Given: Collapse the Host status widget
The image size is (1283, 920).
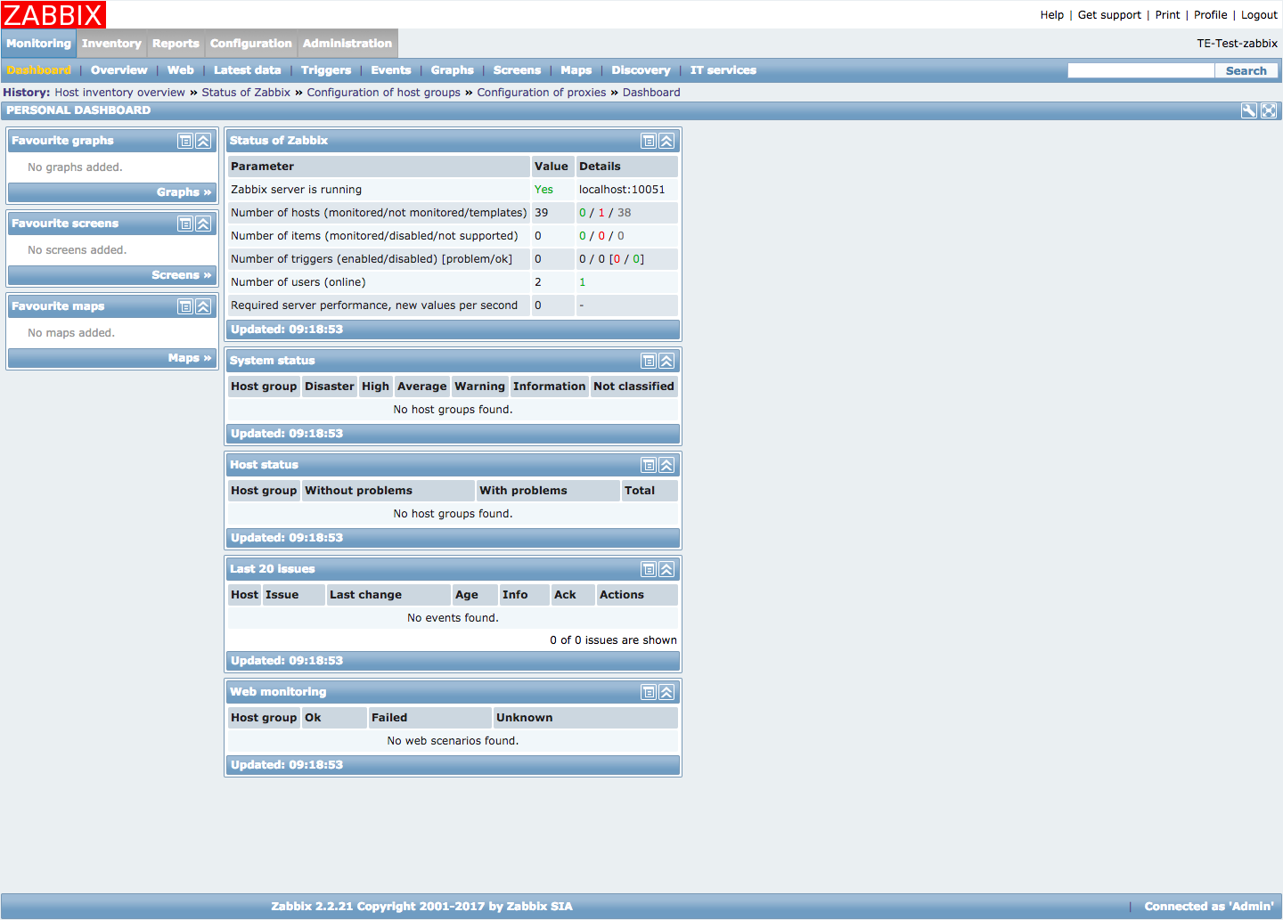Looking at the screenshot, I should pyautogui.click(x=666, y=465).
